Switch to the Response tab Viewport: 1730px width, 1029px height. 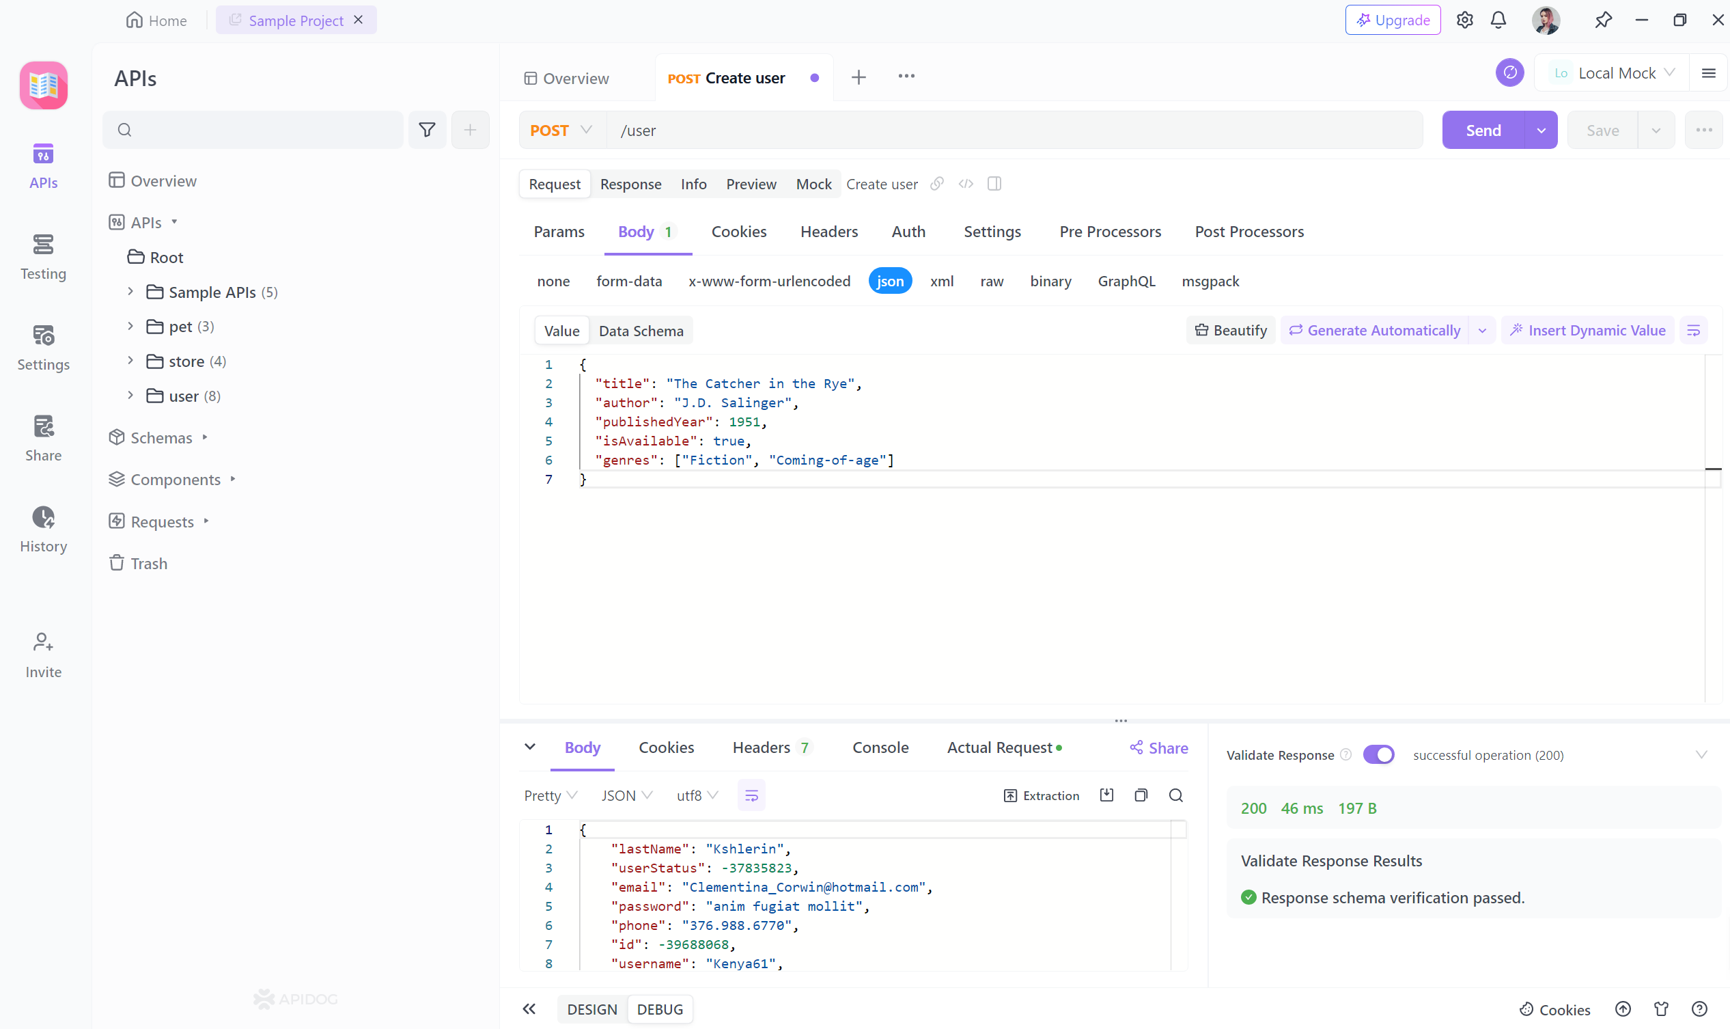click(x=629, y=184)
